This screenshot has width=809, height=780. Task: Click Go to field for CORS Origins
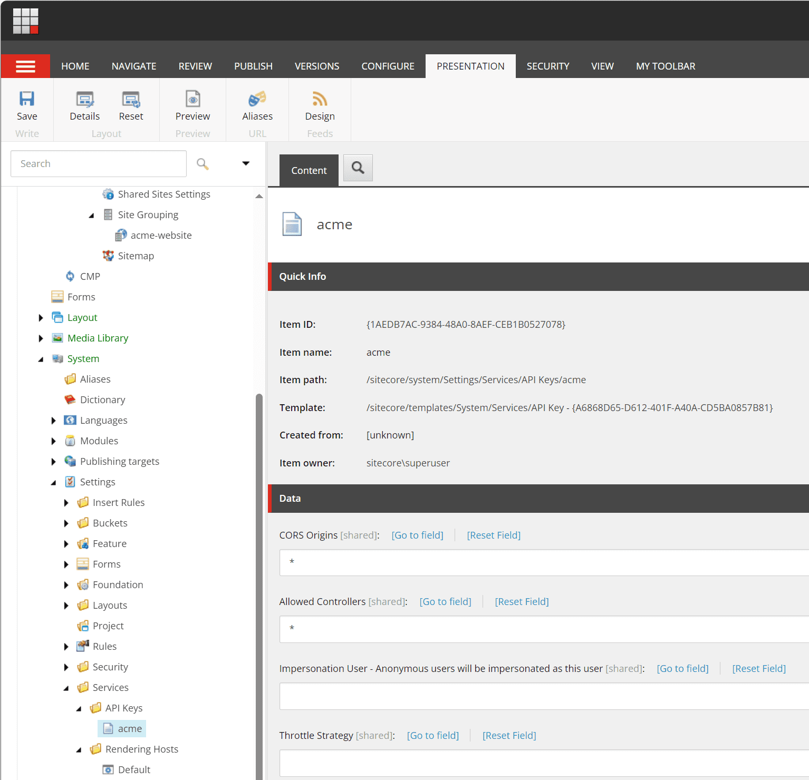pos(417,535)
